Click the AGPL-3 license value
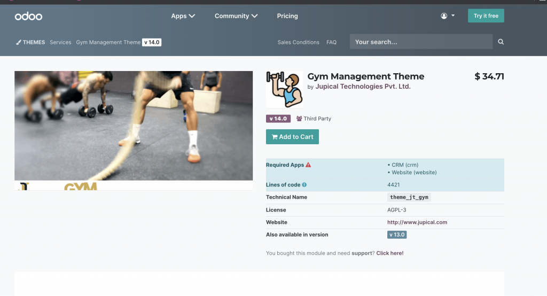The image size is (547, 296). pyautogui.click(x=397, y=210)
